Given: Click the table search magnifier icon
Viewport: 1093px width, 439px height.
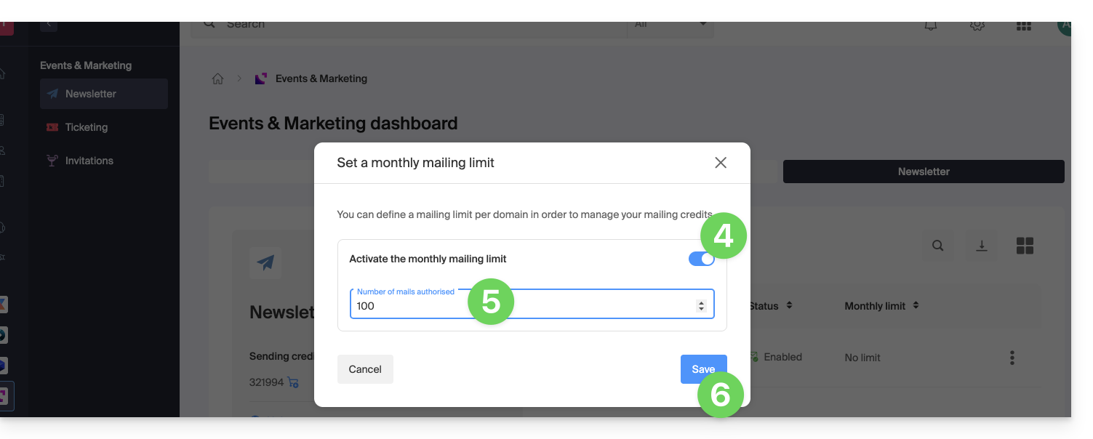Looking at the screenshot, I should pos(938,246).
